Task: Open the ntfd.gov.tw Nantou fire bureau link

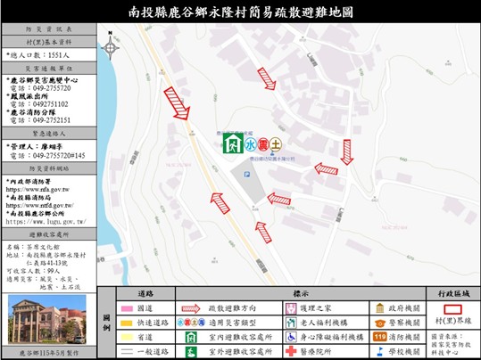Action: point(40,205)
